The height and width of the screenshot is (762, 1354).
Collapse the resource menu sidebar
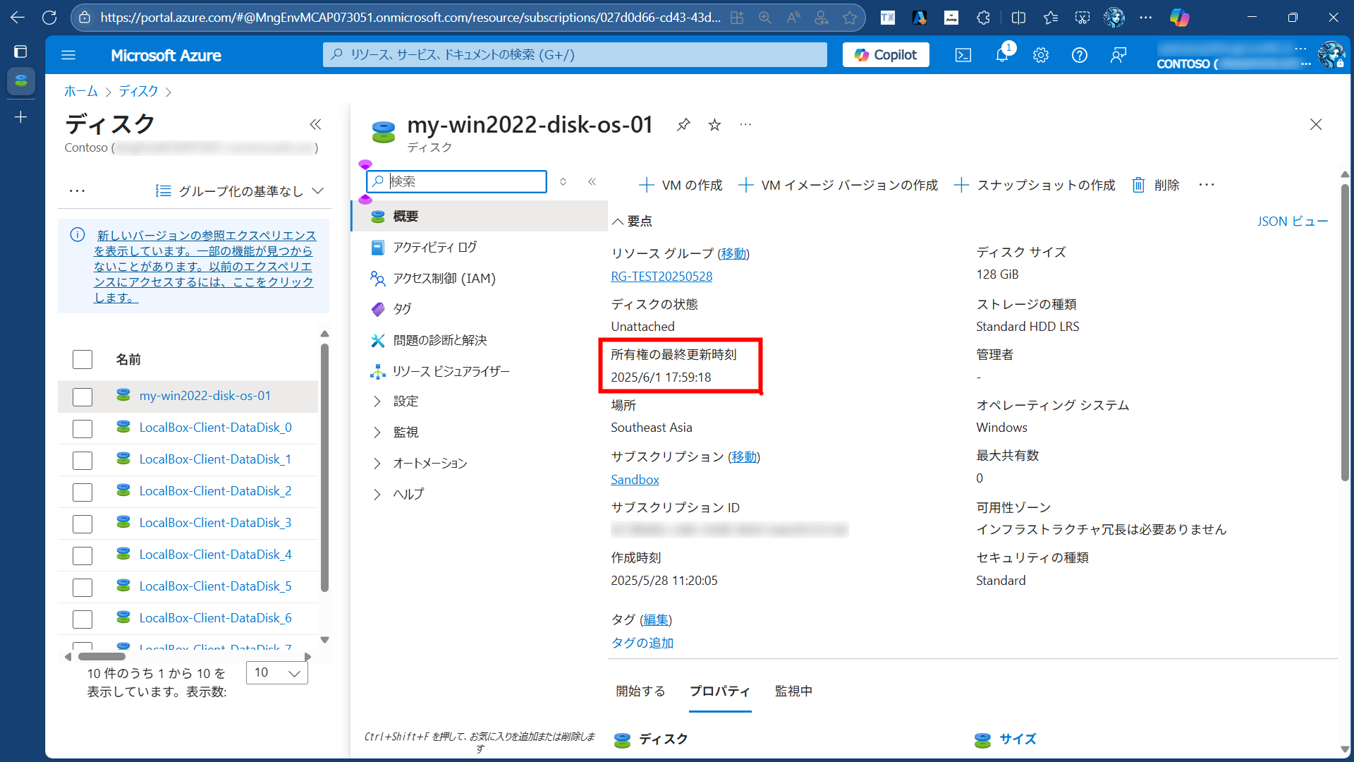tap(592, 182)
